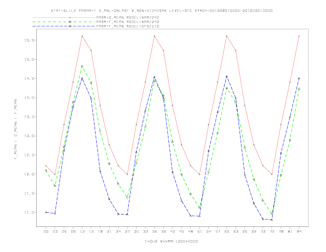Click the y-axis title F_MEAN | O_MEAN | F_MEAN
This screenshot has width=326, height=252.
point(16,129)
